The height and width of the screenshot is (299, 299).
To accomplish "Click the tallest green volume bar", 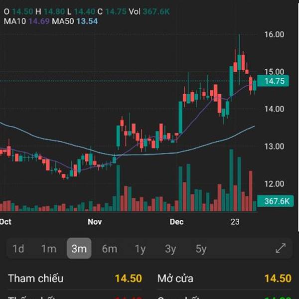I will click(231, 180).
